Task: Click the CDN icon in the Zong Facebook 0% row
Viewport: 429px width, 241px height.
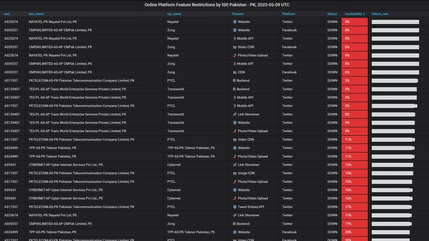Action: (234, 72)
